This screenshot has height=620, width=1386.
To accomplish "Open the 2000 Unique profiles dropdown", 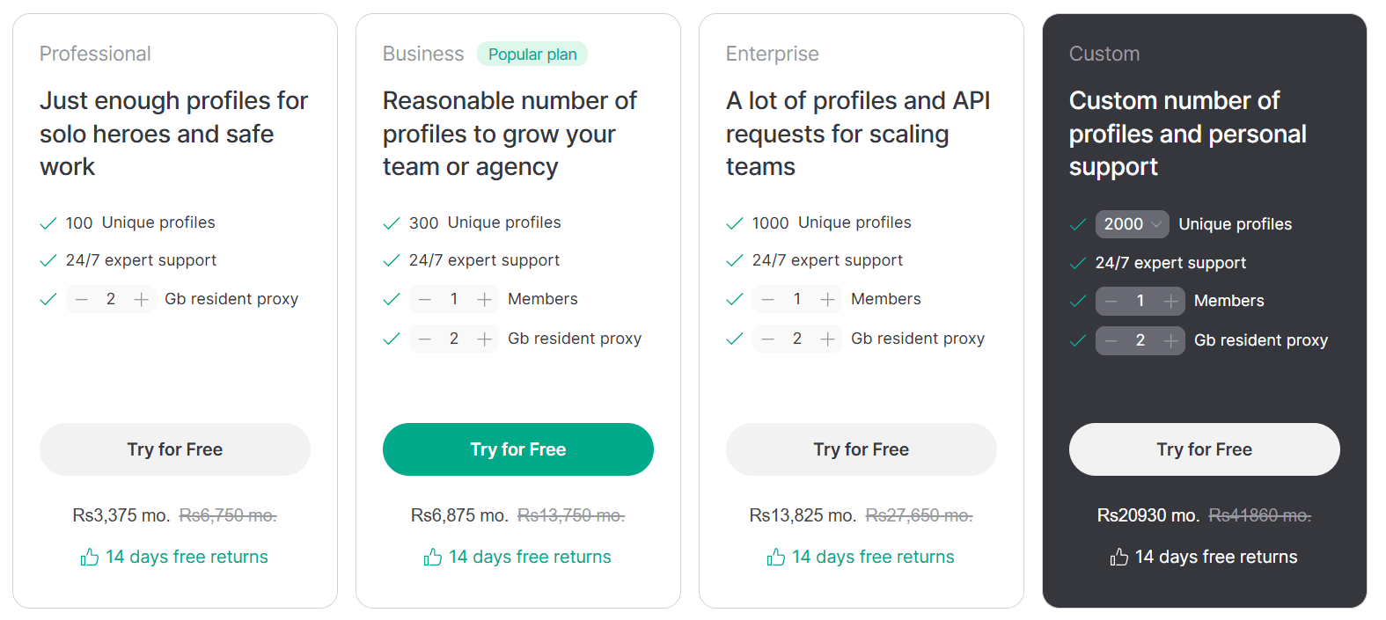I will (x=1132, y=224).
